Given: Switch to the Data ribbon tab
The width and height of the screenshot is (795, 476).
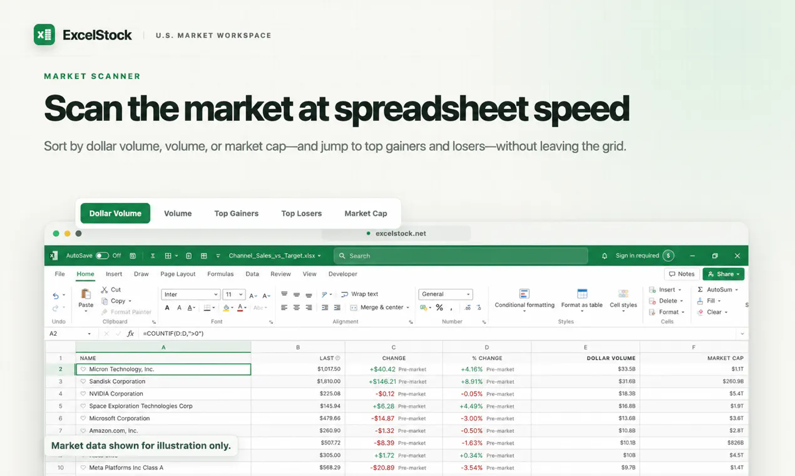Looking at the screenshot, I should click(252, 274).
